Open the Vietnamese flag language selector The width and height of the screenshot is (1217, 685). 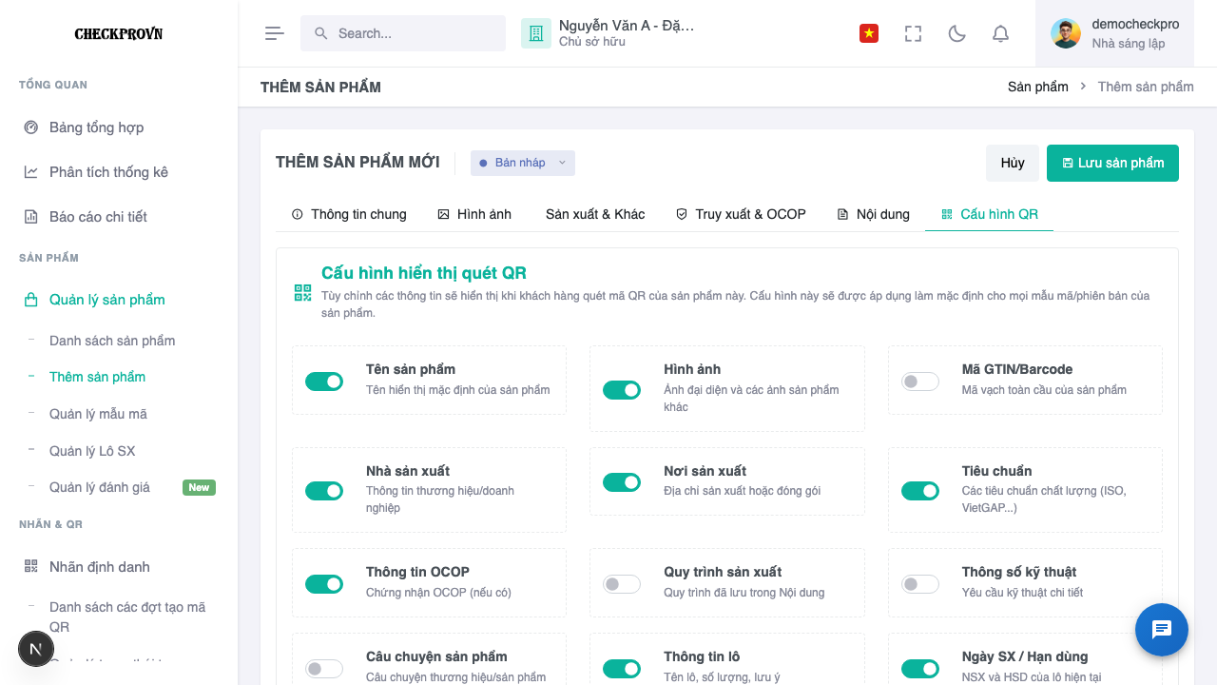tap(868, 33)
